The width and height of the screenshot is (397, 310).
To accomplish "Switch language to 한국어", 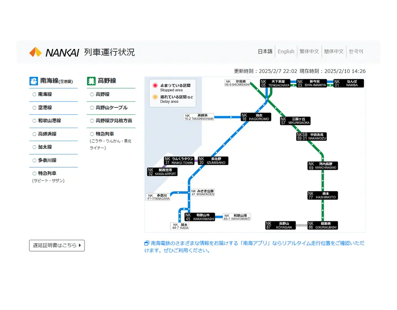I will (356, 51).
